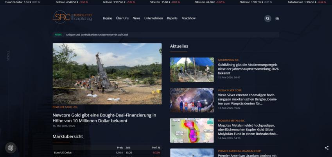Open the Über Uns menu

(122, 18)
